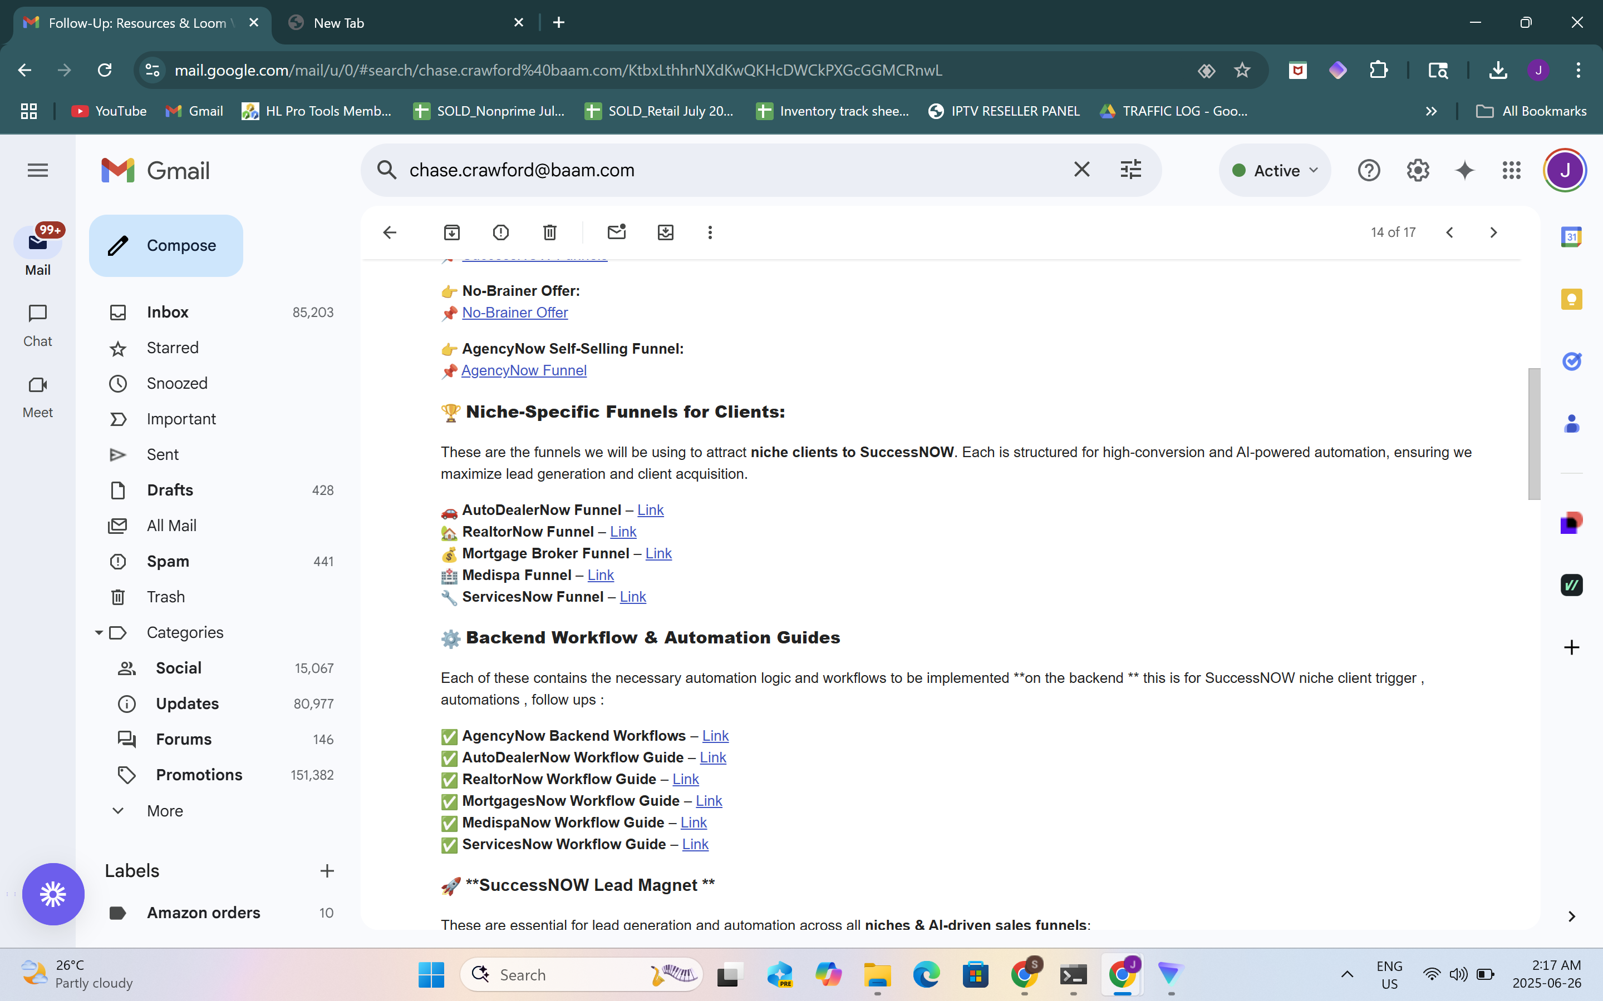1603x1001 pixels.
Task: Open AgencyNow Backend Workflows link
Action: 715,736
